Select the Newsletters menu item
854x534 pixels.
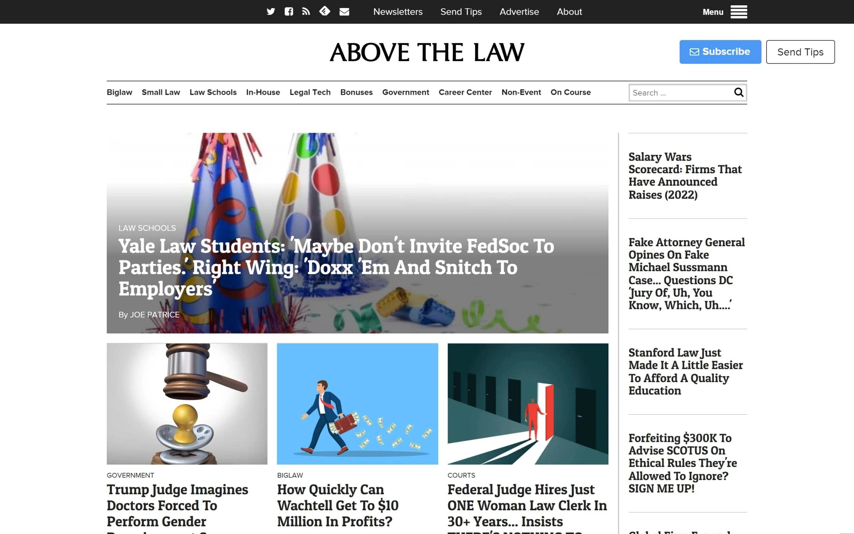(x=398, y=12)
